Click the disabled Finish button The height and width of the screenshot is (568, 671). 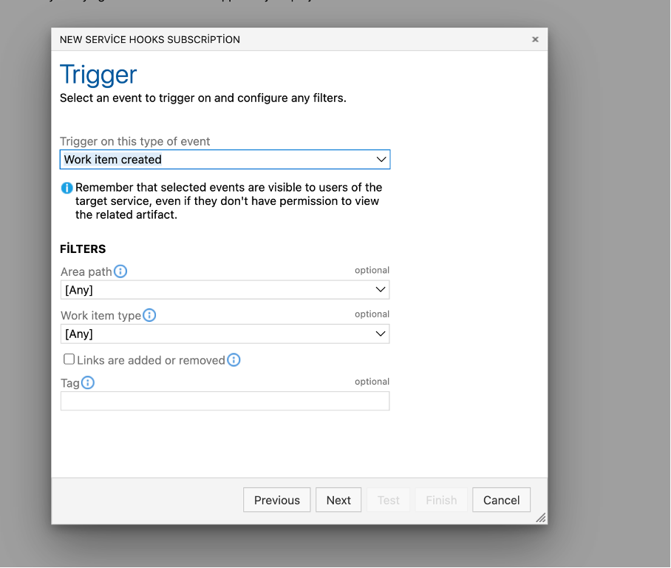coord(441,500)
